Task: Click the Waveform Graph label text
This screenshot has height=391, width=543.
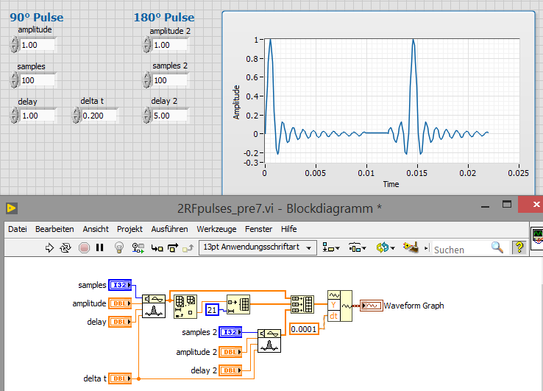Action: tap(414, 306)
